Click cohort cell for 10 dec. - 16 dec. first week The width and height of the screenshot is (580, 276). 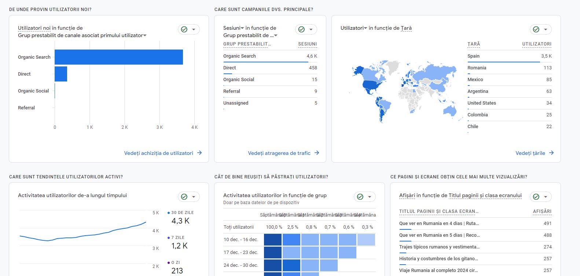click(x=273, y=240)
